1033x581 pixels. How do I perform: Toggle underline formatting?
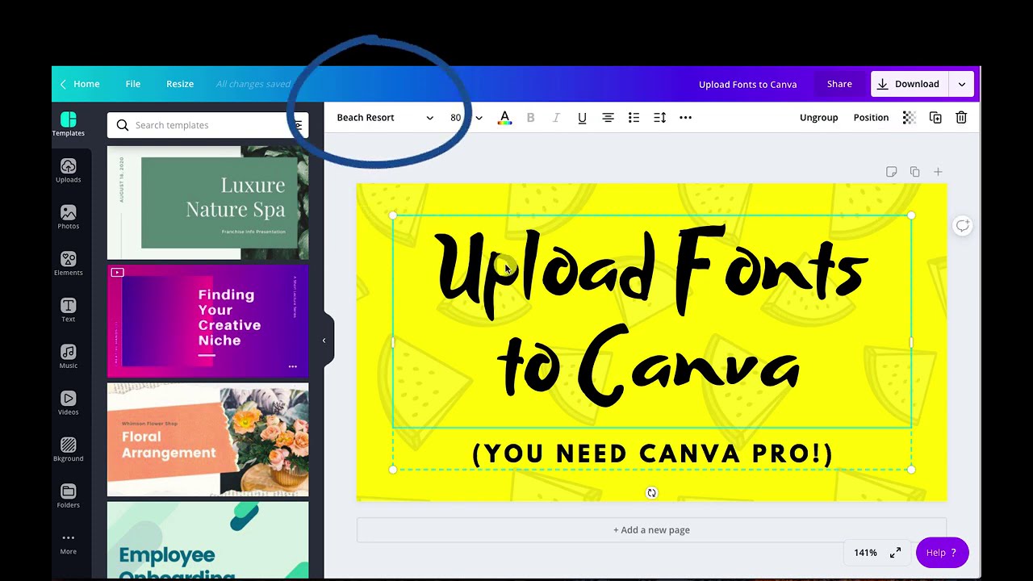(x=582, y=118)
